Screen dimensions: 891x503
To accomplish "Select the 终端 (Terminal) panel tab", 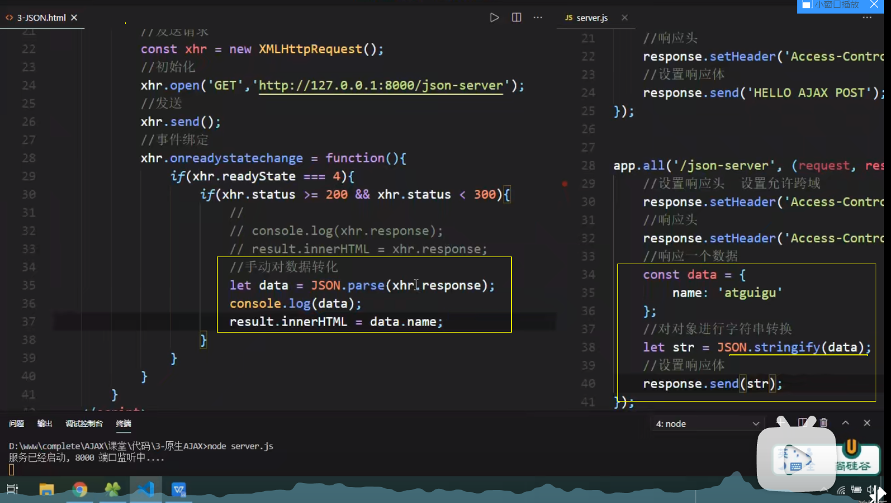I will click(123, 423).
